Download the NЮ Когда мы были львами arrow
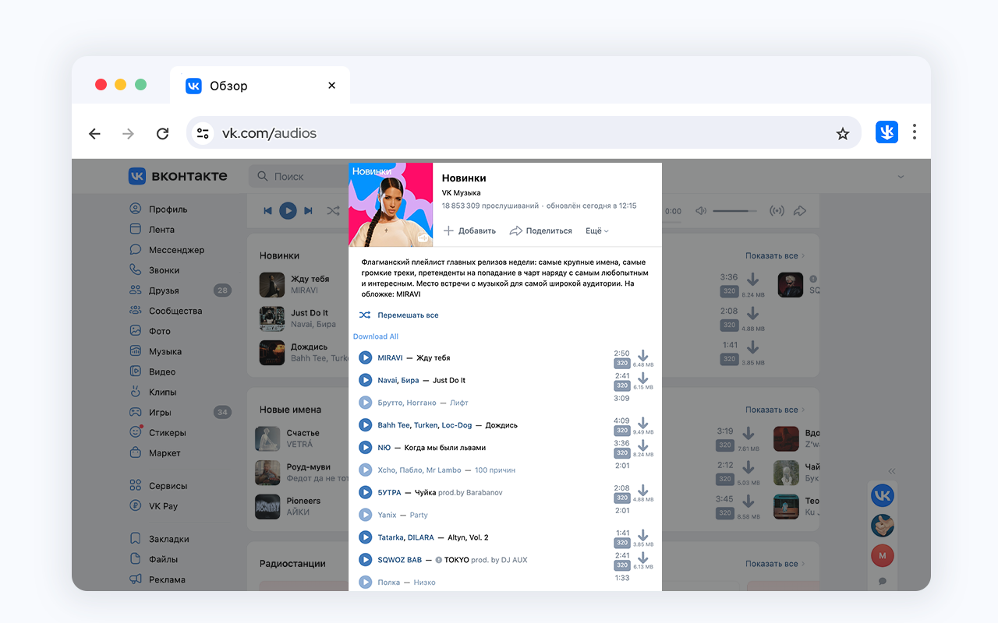This screenshot has height=623, width=998. click(643, 446)
